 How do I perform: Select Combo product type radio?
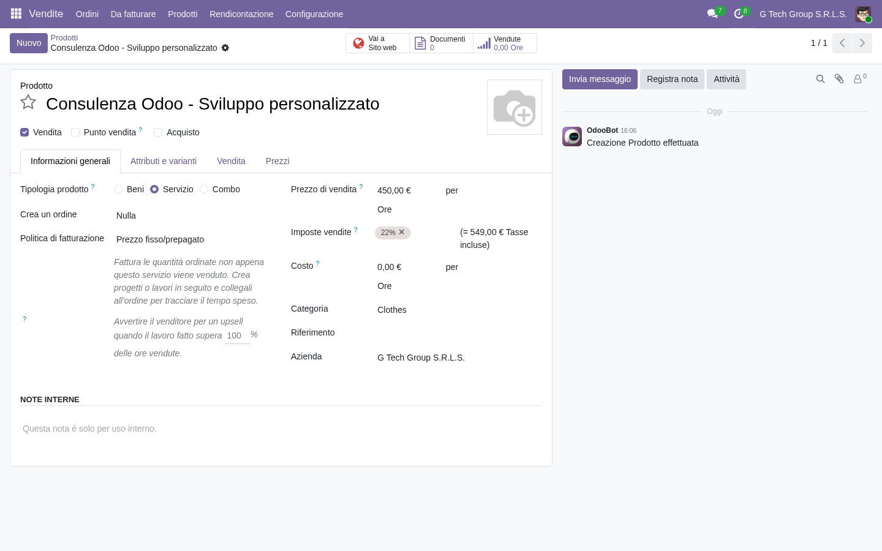pos(204,189)
